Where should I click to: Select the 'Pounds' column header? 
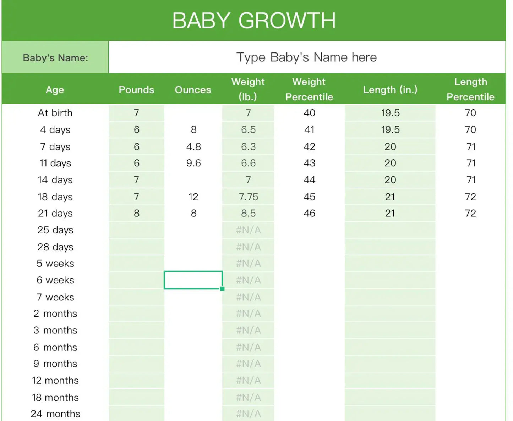(x=136, y=90)
